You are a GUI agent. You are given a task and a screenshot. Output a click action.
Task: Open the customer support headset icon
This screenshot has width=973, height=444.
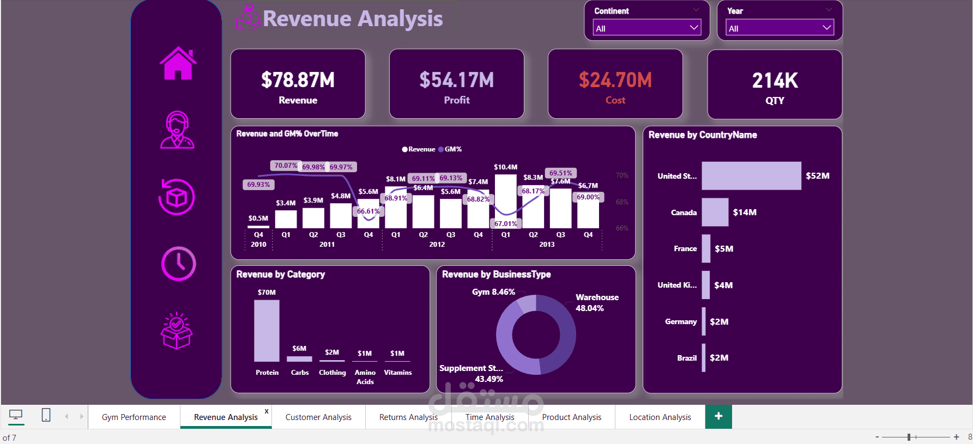coord(177,130)
